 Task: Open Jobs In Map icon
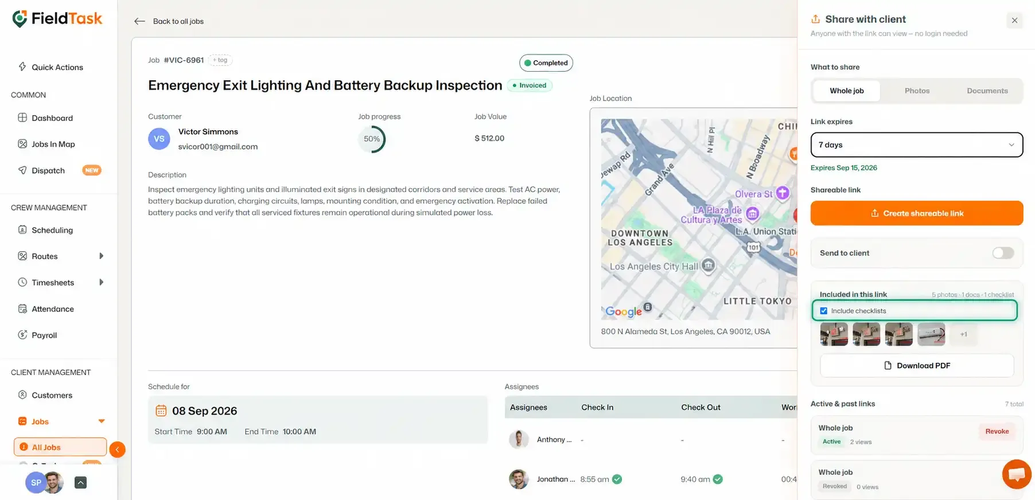coord(22,144)
